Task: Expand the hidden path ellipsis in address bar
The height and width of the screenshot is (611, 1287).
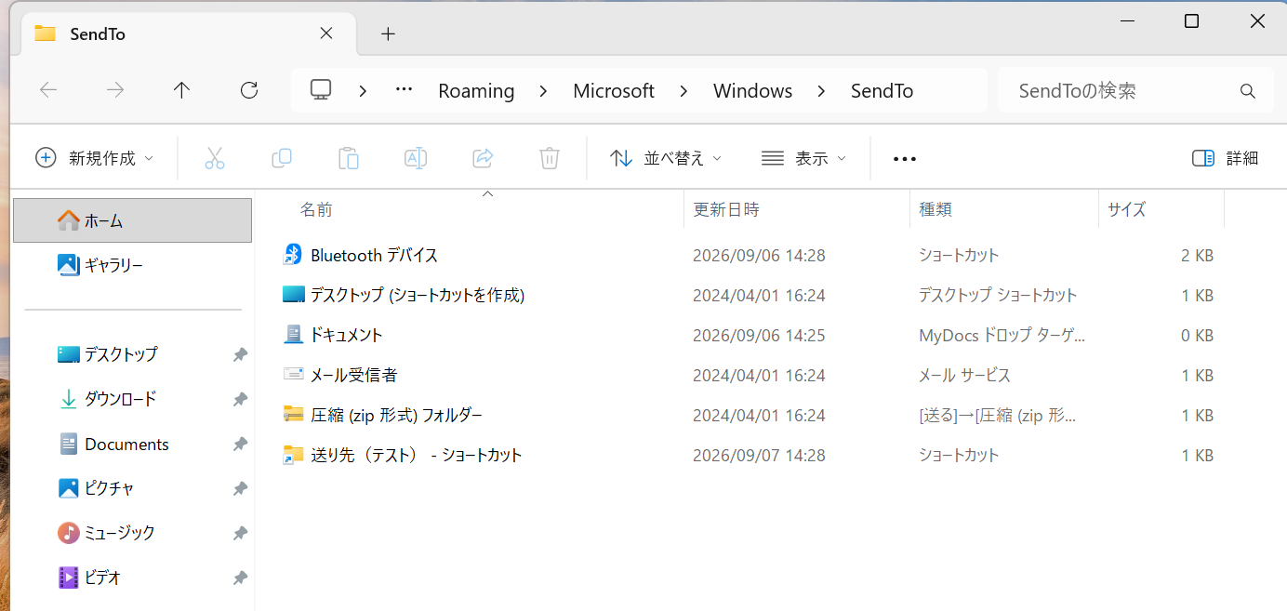Action: 404,90
